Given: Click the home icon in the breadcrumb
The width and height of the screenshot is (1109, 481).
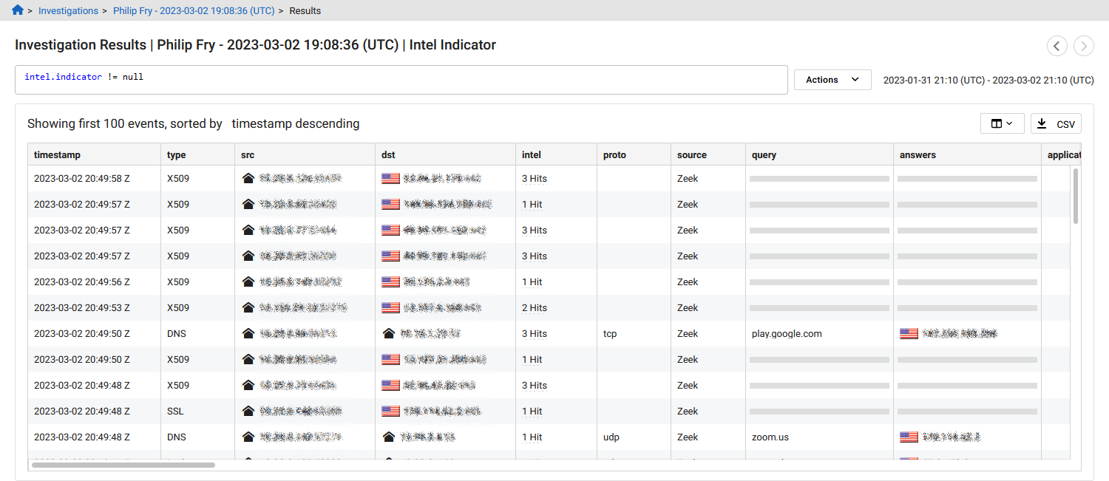Looking at the screenshot, I should click(x=16, y=10).
